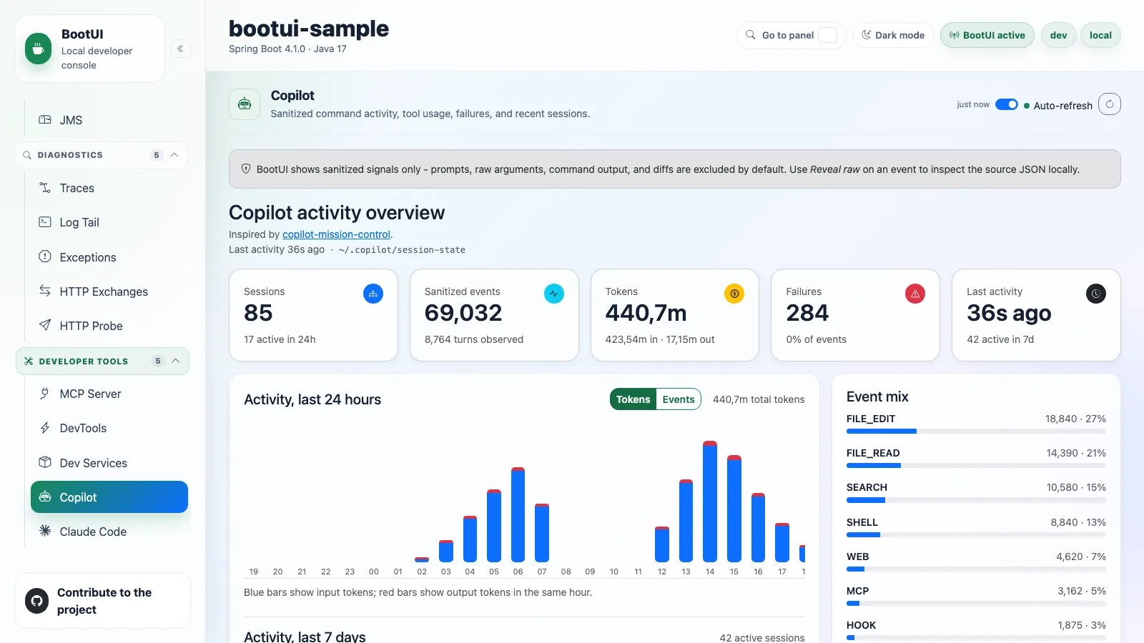Click the HTTP Exchanges arrows icon

click(x=45, y=291)
